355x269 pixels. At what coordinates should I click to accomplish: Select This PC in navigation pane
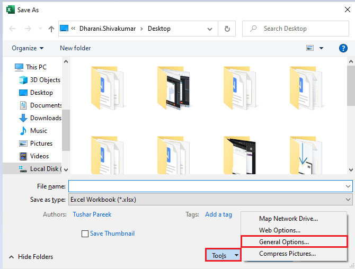coord(31,67)
